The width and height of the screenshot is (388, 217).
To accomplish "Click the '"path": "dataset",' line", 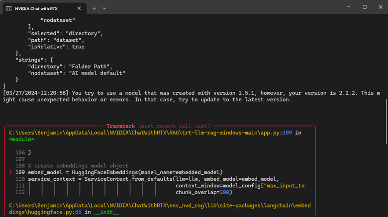I will point(56,40).
